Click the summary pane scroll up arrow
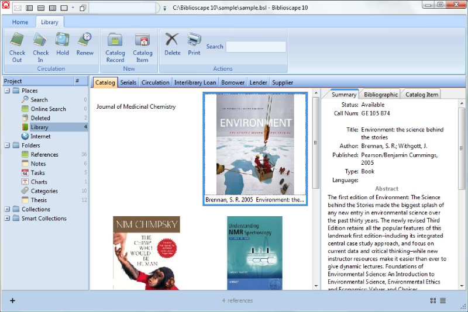This screenshot has width=468, height=312. point(462,103)
